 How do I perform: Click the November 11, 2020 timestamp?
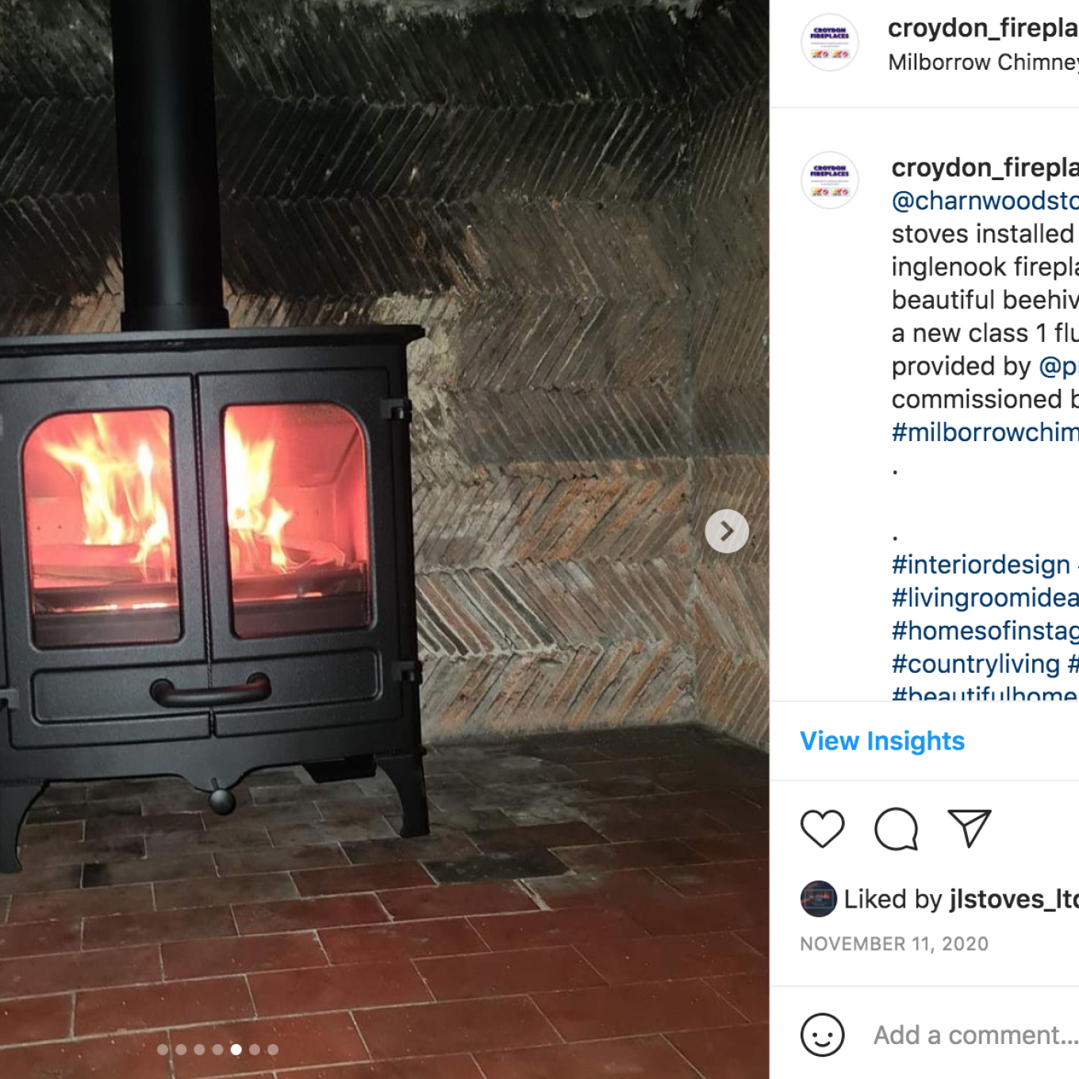point(894,944)
